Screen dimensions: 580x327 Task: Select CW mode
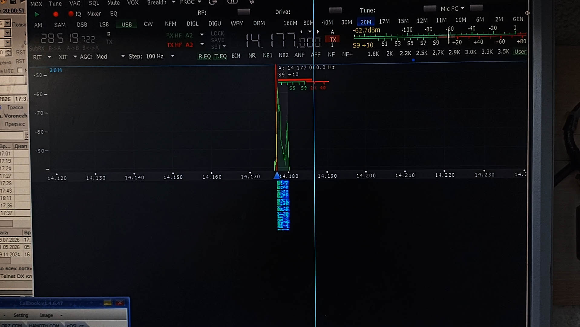148,24
